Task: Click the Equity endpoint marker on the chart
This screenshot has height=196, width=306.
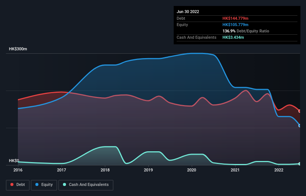Action: (x=300, y=126)
